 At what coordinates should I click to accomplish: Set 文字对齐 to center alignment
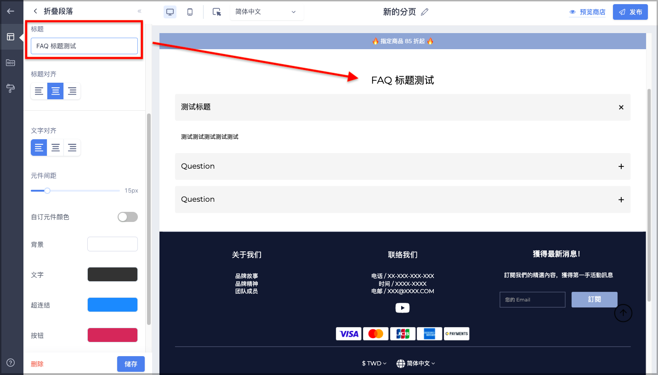[x=56, y=148]
